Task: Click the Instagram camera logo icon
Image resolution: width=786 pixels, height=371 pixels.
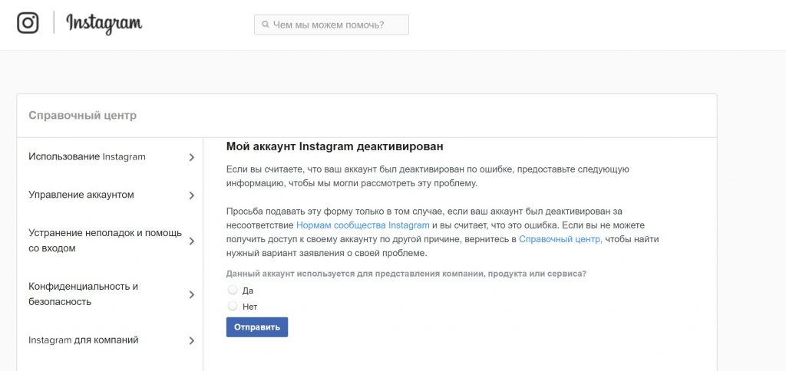Action: pyautogui.click(x=28, y=23)
